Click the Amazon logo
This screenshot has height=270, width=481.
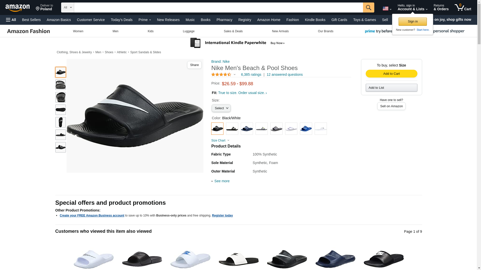18,8
